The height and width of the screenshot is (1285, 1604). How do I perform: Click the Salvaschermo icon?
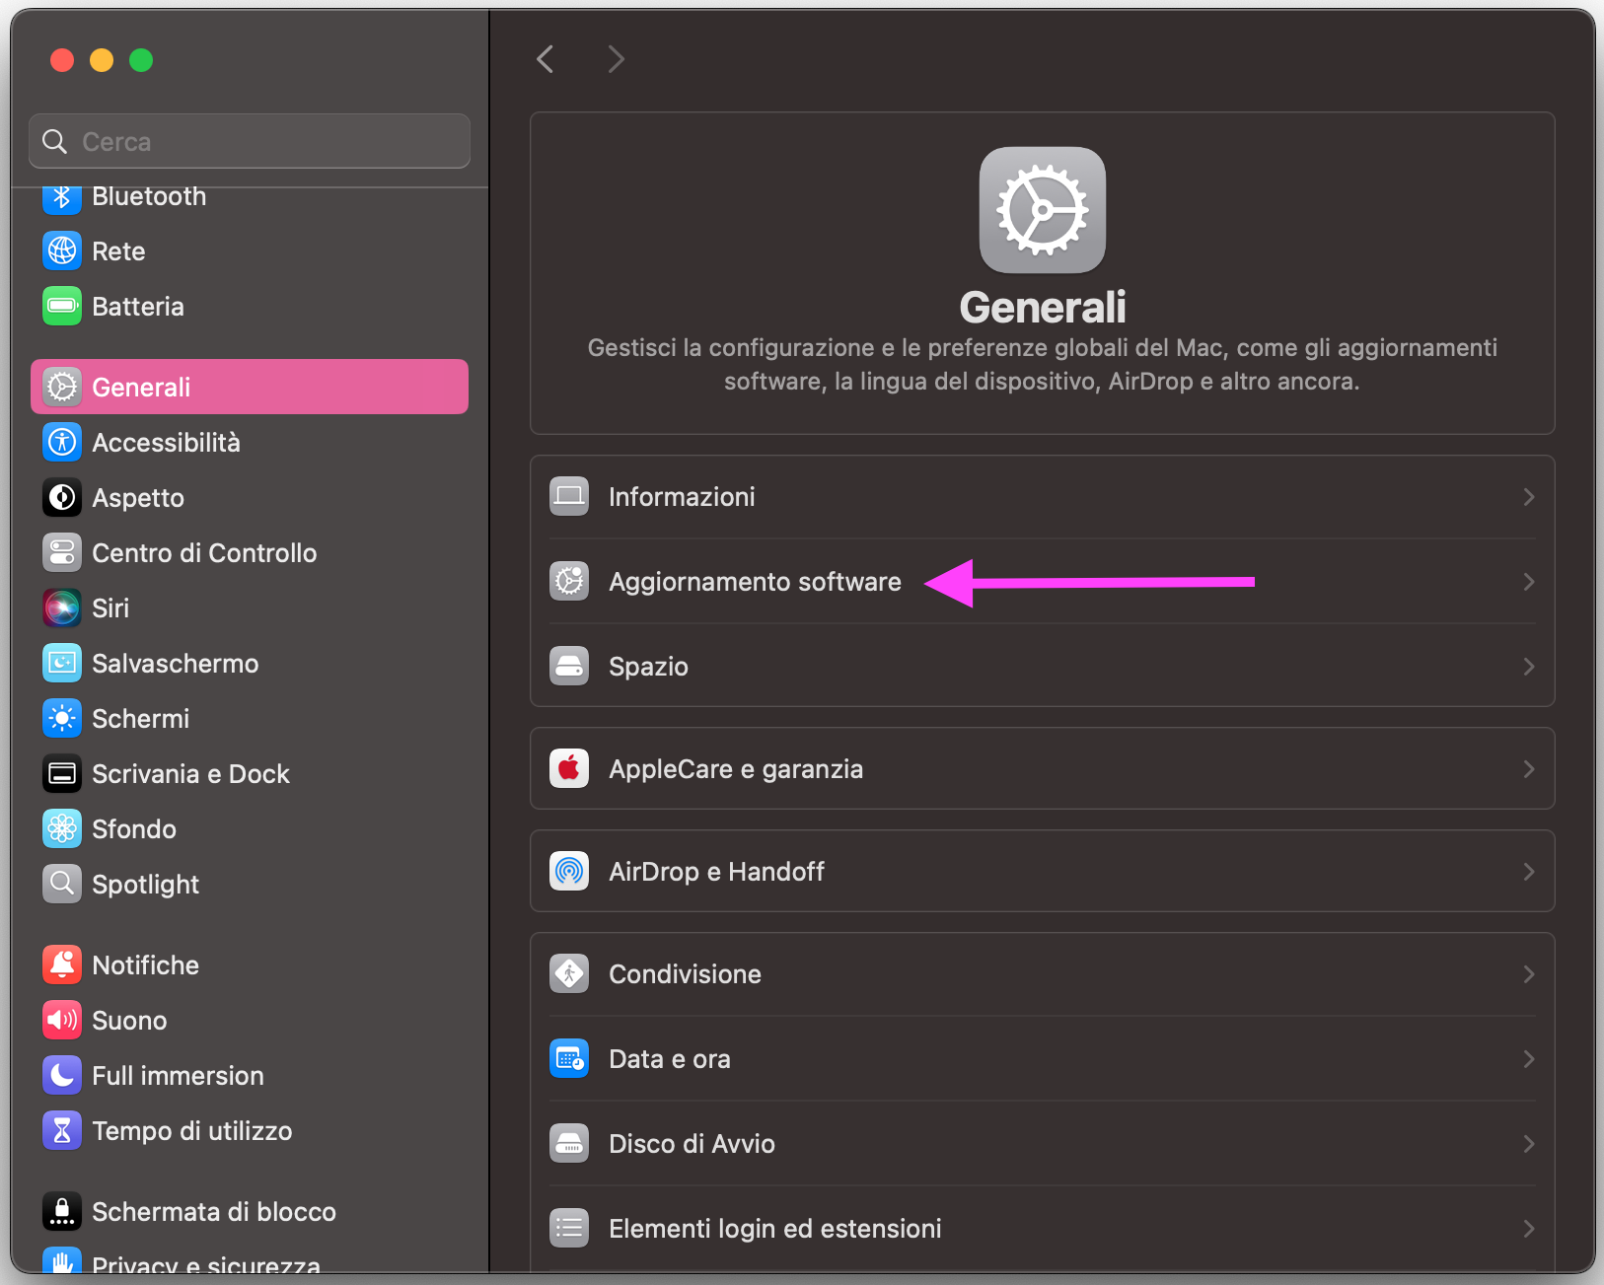61,663
